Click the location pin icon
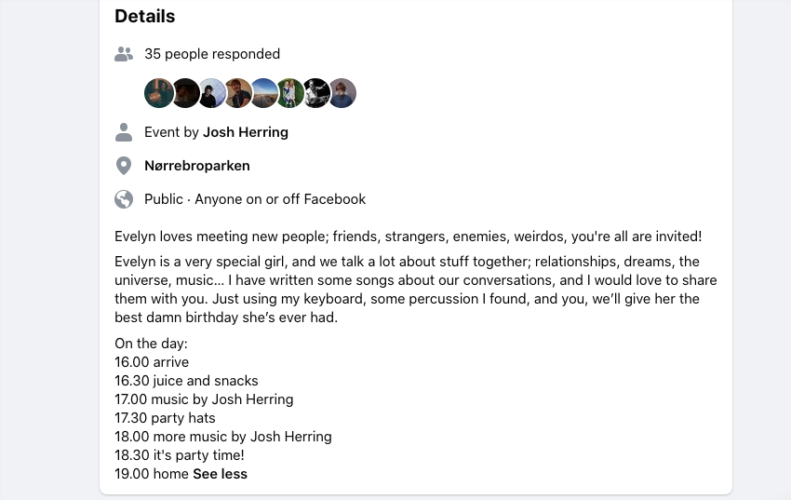The width and height of the screenshot is (791, 500). (x=124, y=166)
